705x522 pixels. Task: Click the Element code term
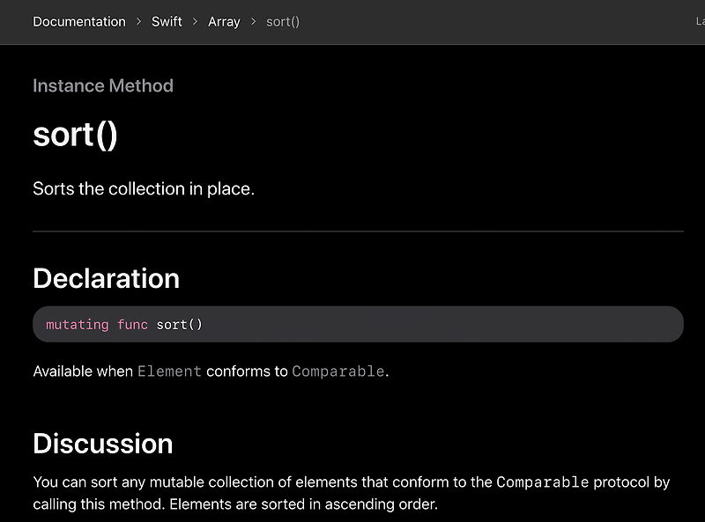tap(169, 371)
